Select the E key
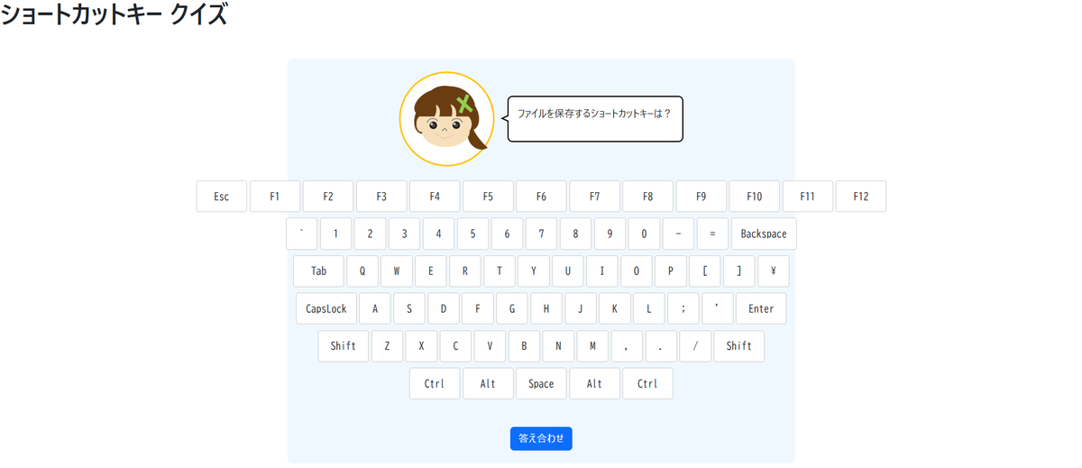The height and width of the screenshot is (468, 1082). click(x=430, y=271)
